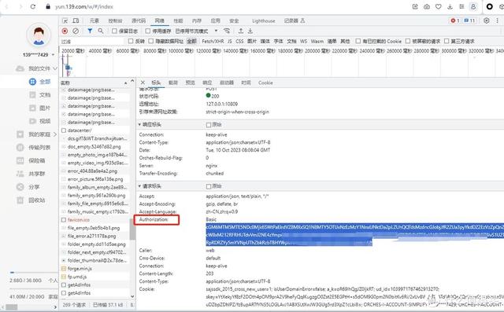Click the heart favorites icon

(x=438, y=6)
